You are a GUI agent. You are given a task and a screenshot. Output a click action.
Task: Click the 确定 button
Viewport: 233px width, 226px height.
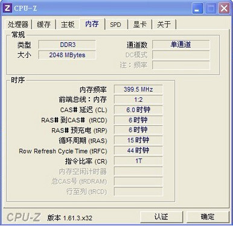208,217
